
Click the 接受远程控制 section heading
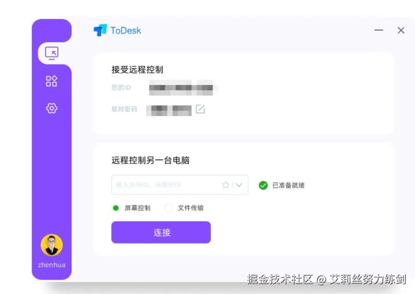pos(137,70)
